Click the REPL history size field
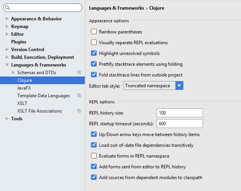Image resolution: width=241 pixels, height=191 pixels. point(180,113)
